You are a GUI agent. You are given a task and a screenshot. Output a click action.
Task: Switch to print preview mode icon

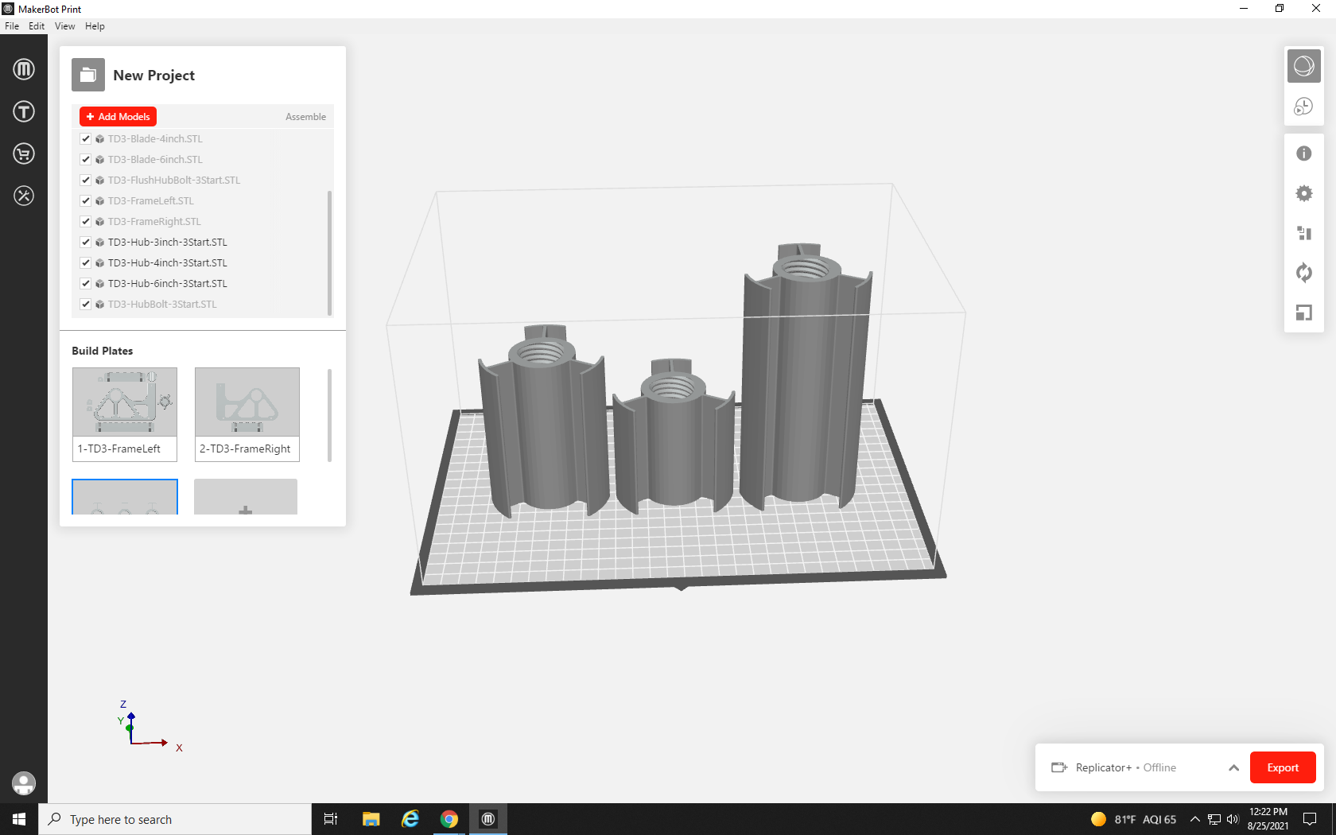click(x=1304, y=106)
